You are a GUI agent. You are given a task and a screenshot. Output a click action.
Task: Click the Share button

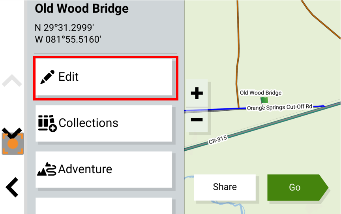[x=225, y=187]
